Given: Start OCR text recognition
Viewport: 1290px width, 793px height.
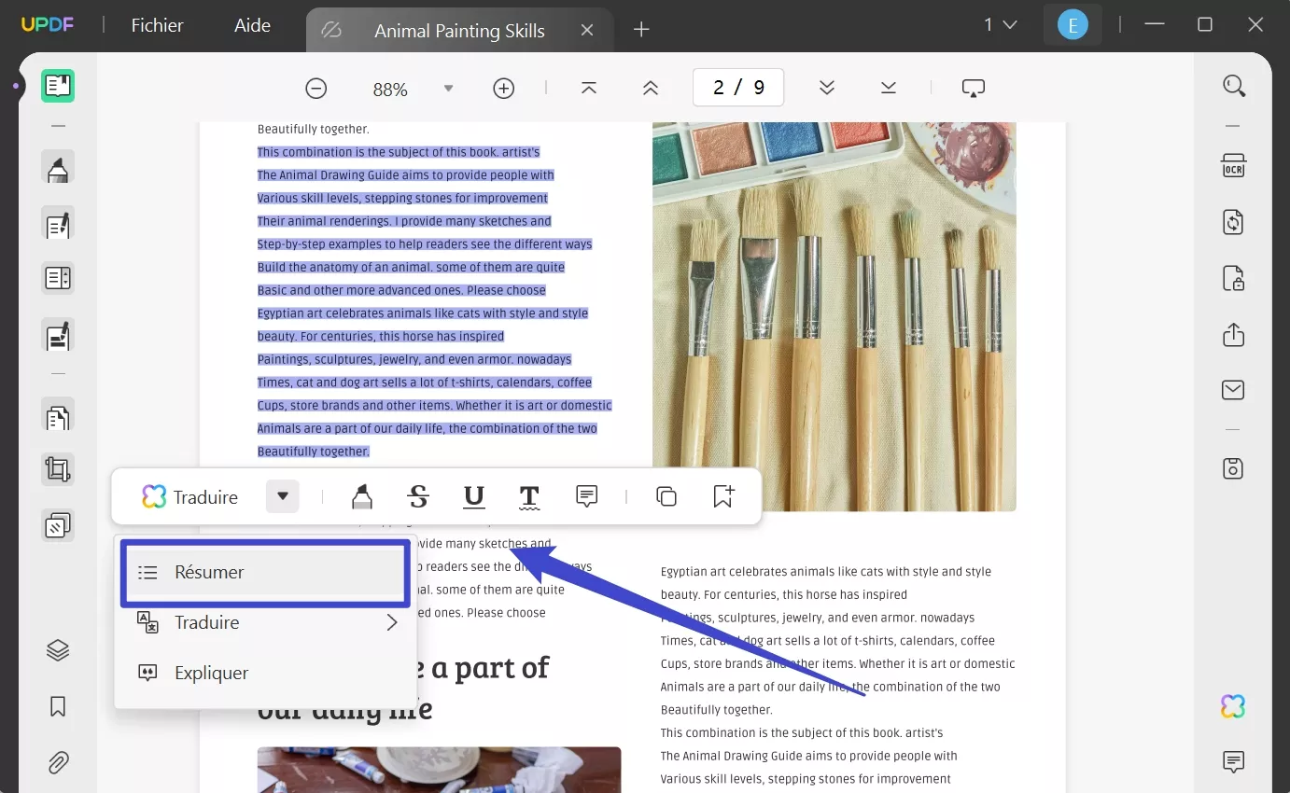Looking at the screenshot, I should 1233,165.
